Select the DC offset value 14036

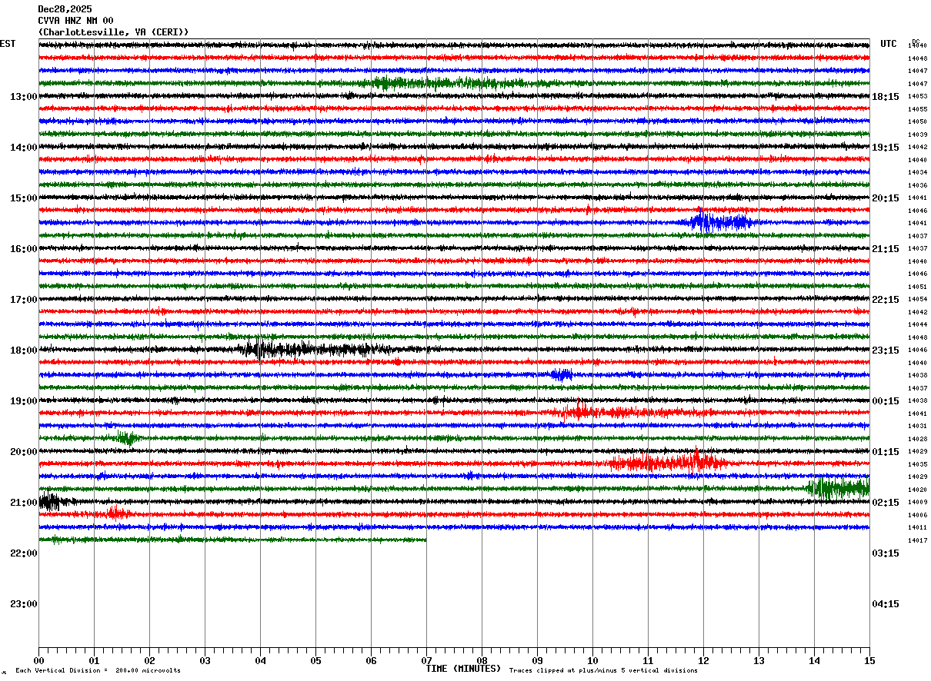917,185
